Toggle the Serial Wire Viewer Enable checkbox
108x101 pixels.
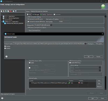tap(30, 63)
